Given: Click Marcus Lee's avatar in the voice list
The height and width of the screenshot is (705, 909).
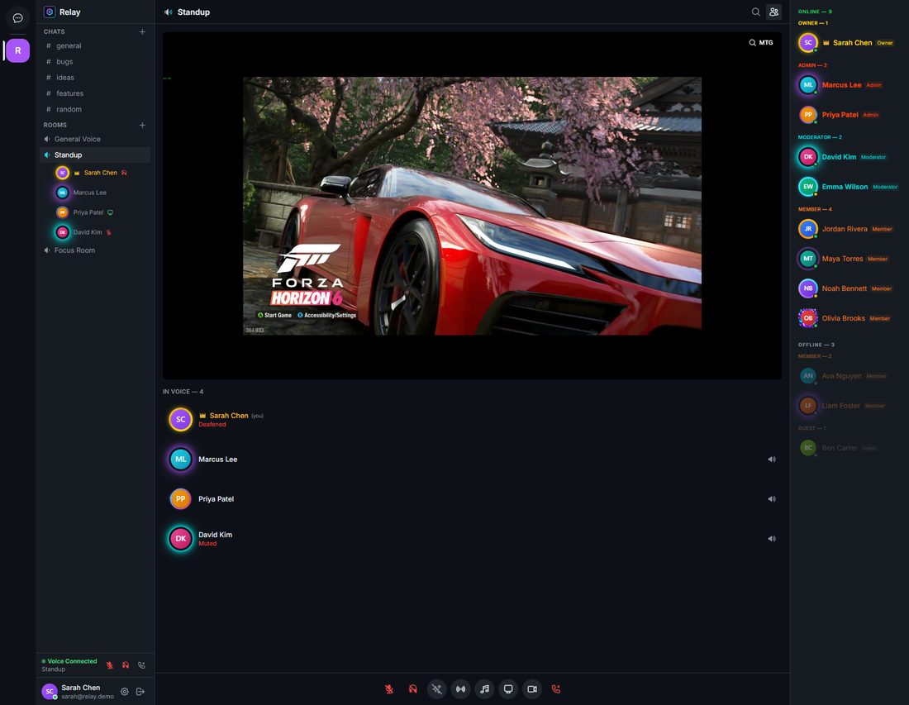Looking at the screenshot, I should point(180,460).
